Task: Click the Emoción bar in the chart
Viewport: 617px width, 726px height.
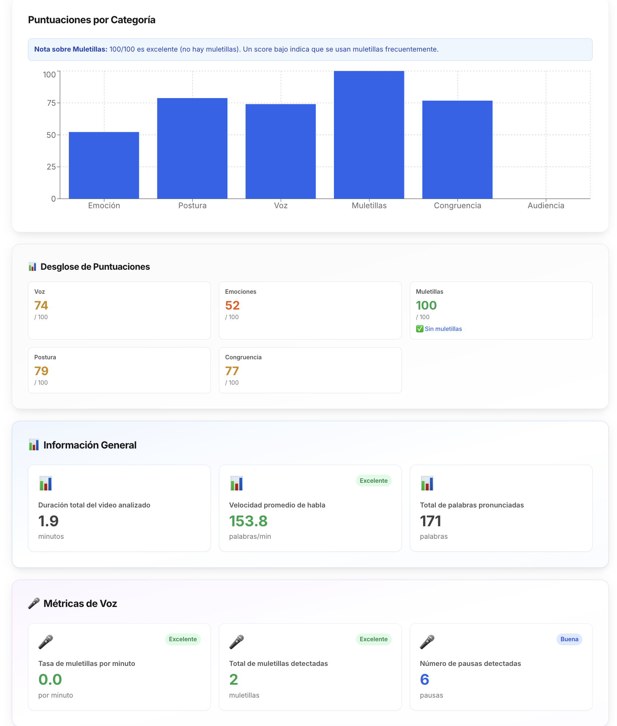Action: pyautogui.click(x=104, y=165)
